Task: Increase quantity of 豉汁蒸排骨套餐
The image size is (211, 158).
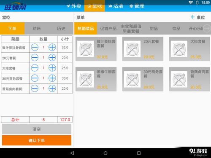Action: coord(52,47)
